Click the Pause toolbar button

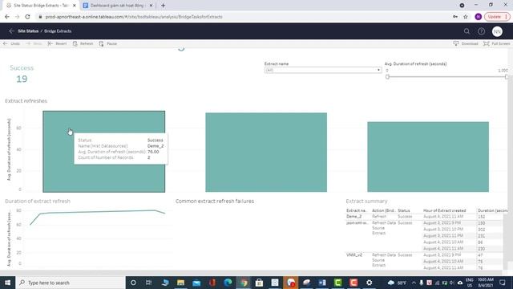(x=108, y=43)
